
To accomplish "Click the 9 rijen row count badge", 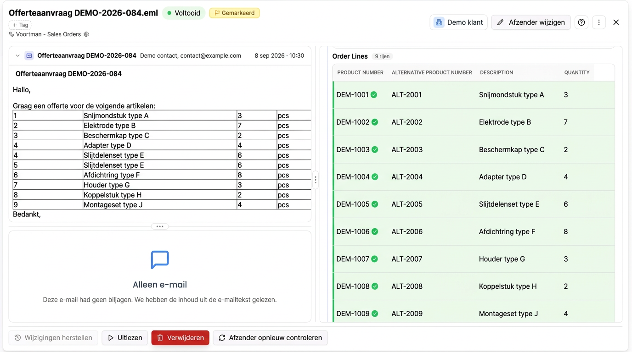I will pyautogui.click(x=382, y=56).
